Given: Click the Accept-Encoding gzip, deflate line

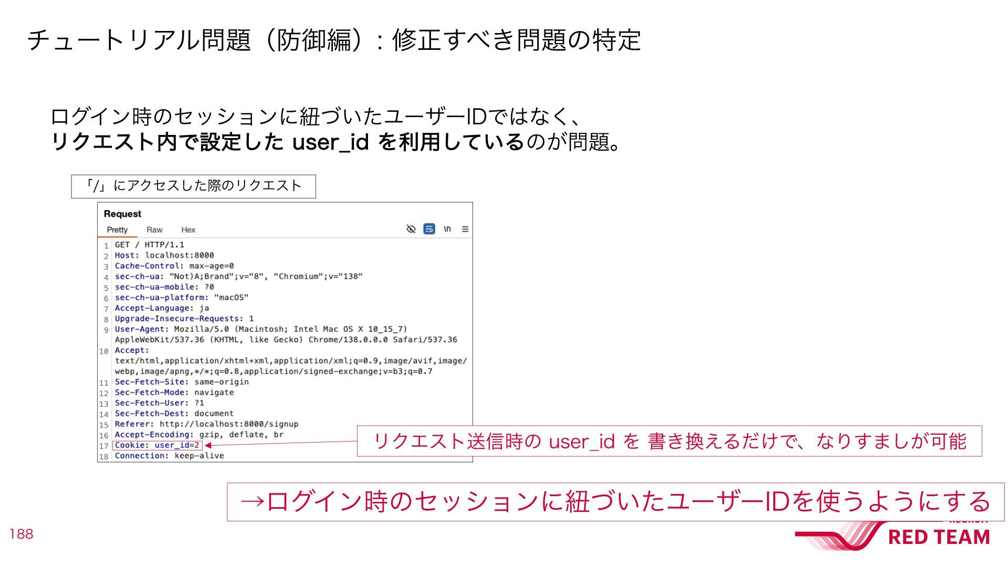Looking at the screenshot, I should pos(199,434).
